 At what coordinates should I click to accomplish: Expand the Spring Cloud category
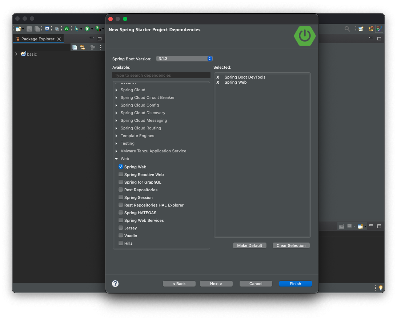coord(116,90)
